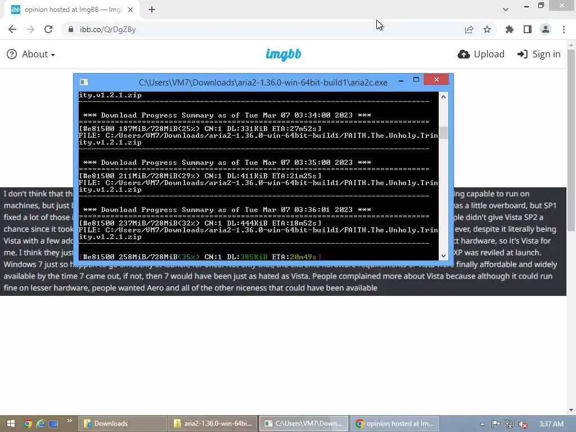Click the Sign in link
This screenshot has height=432, width=576.
539,55
